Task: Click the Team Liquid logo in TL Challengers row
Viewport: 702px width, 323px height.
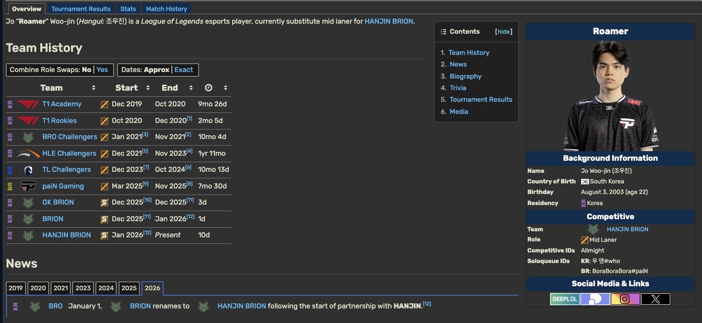Action: [28, 170]
